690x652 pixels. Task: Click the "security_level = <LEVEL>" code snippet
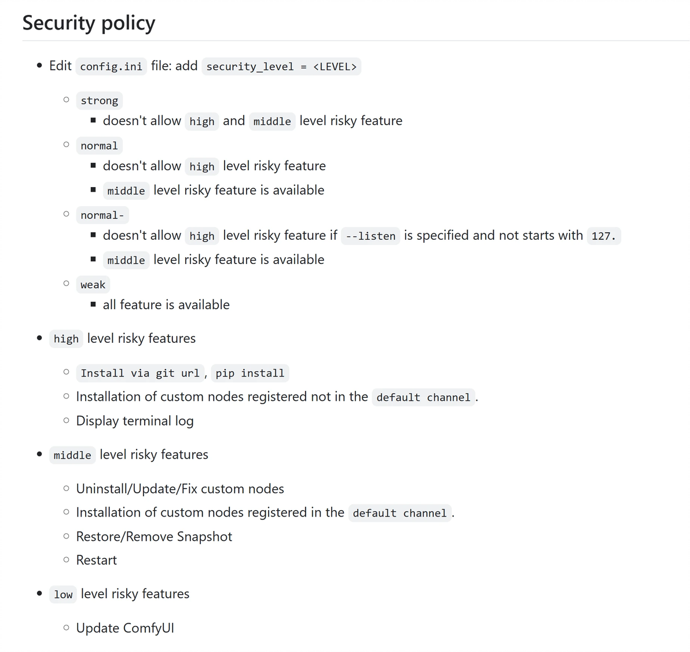pyautogui.click(x=281, y=67)
